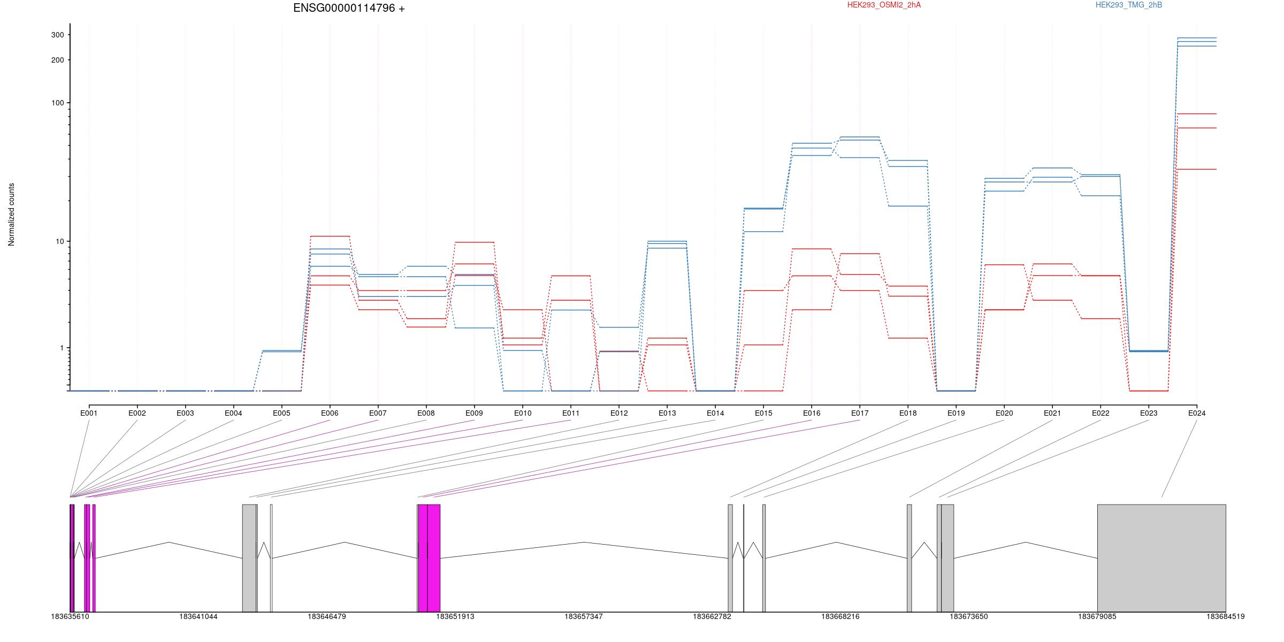Click exon label E007
Viewport: 1284px width, 642px height.
378,413
